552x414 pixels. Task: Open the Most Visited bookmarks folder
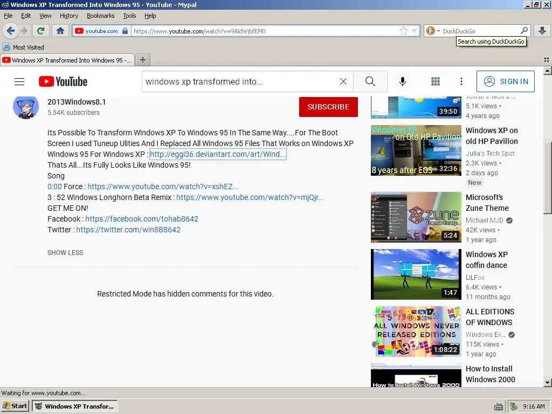pyautogui.click(x=23, y=47)
